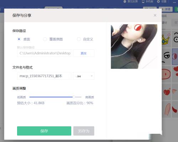The image size is (178, 142).
Task: Click the green 保存 button
Action: pos(44,131)
